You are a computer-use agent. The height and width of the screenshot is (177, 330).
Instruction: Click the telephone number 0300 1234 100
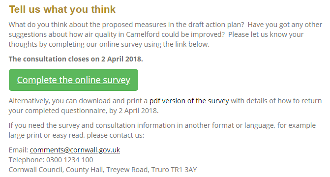(x=70, y=160)
